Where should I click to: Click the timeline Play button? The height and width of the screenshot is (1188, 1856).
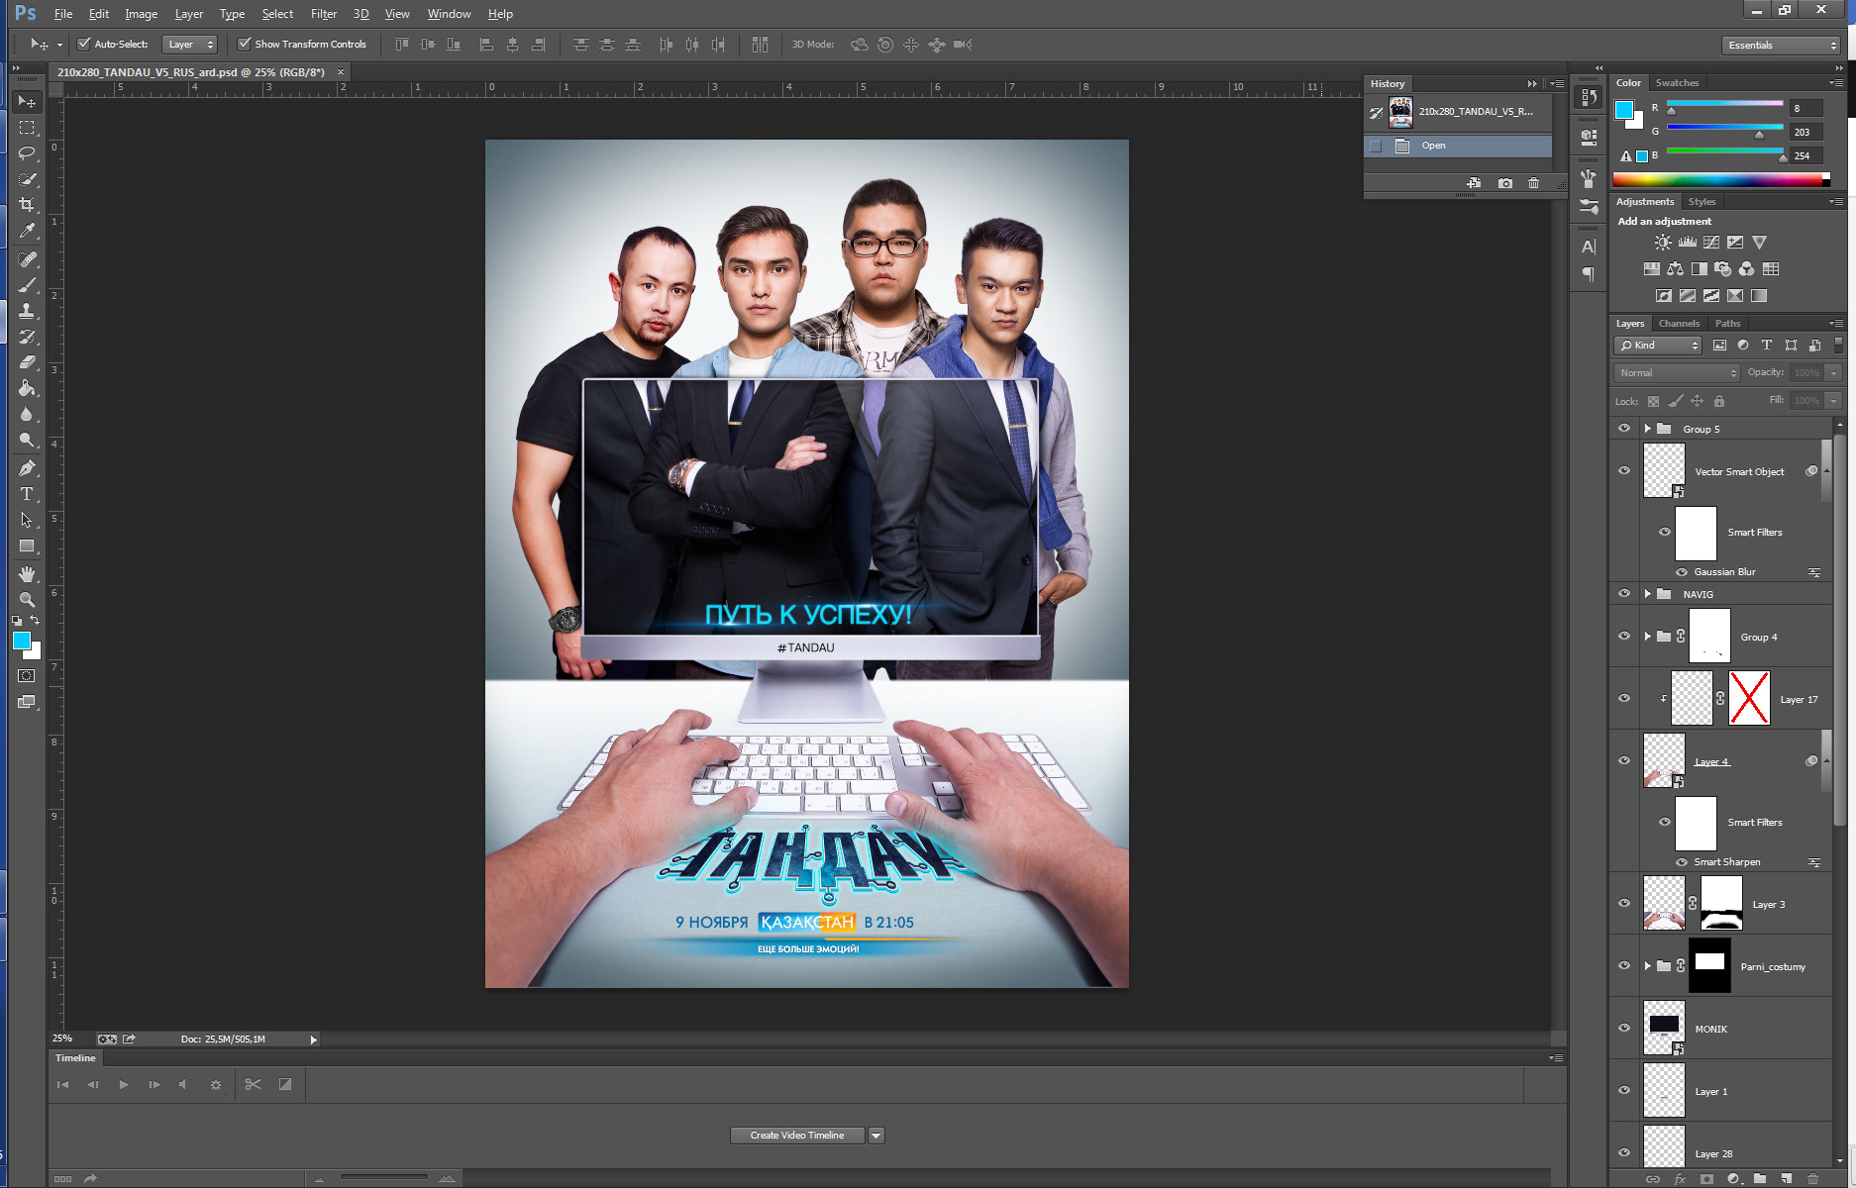point(124,1085)
